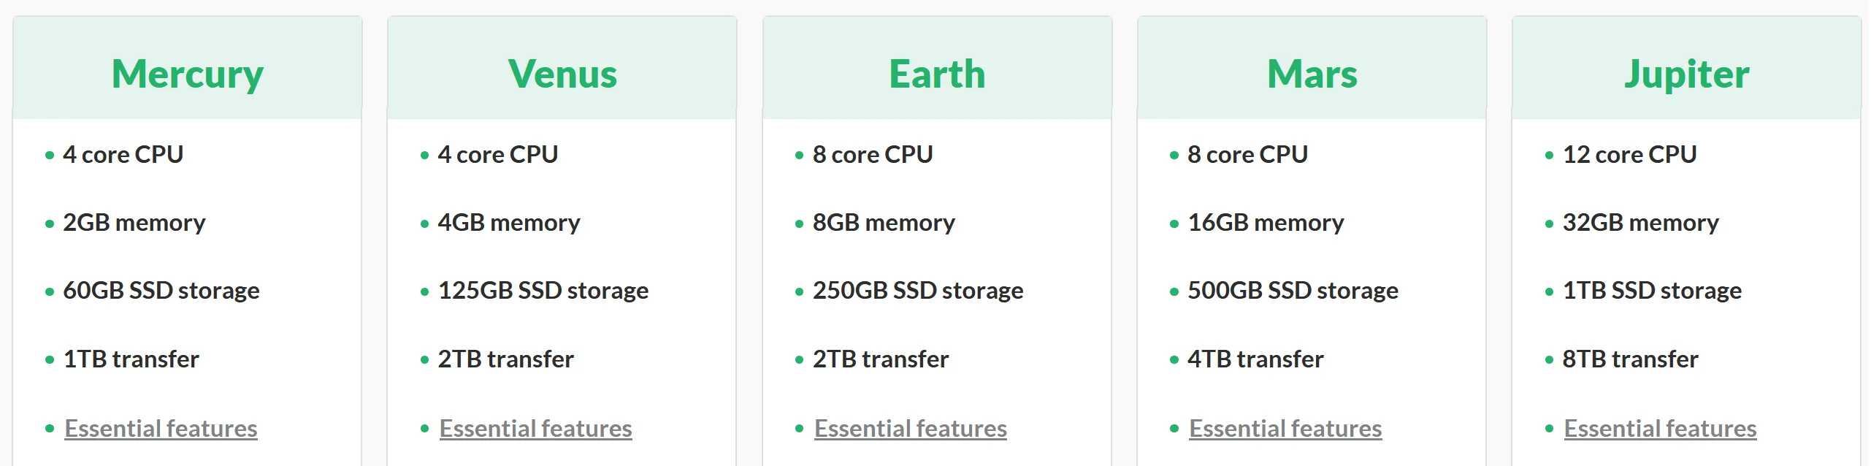The height and width of the screenshot is (466, 1871).
Task: Select the Mercury plan heading
Action: click(x=188, y=74)
